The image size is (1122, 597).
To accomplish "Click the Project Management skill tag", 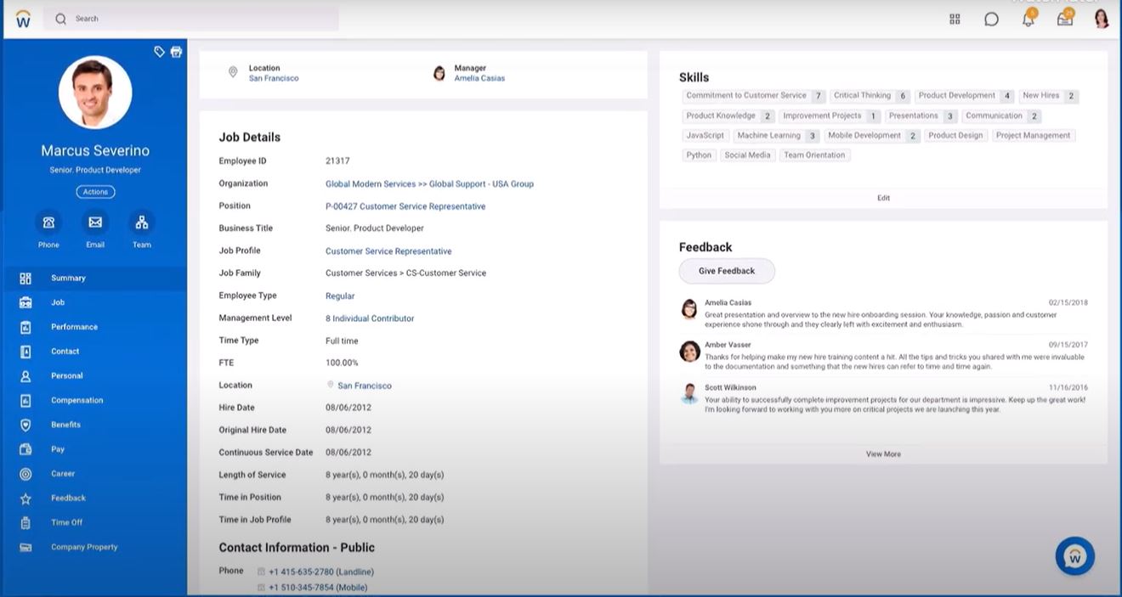I will [1033, 136].
